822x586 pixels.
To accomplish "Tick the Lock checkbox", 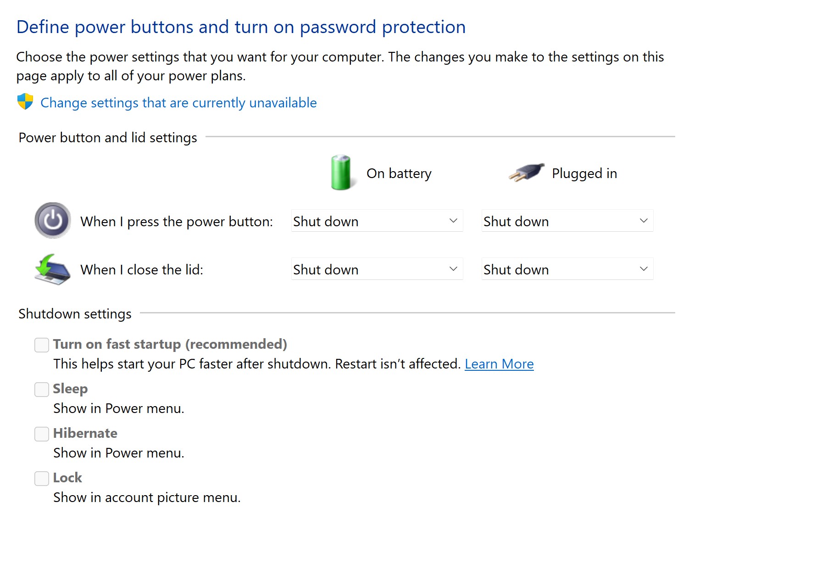I will [x=42, y=479].
